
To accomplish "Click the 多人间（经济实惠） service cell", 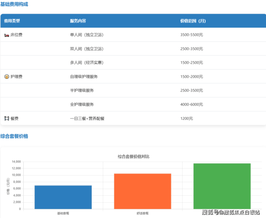I will point(87,62).
